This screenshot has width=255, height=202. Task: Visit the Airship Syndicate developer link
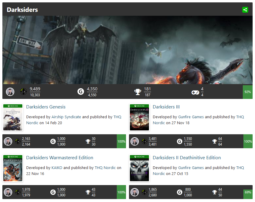point(66,117)
